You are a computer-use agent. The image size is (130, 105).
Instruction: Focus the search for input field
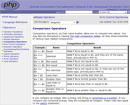(79, 12)
